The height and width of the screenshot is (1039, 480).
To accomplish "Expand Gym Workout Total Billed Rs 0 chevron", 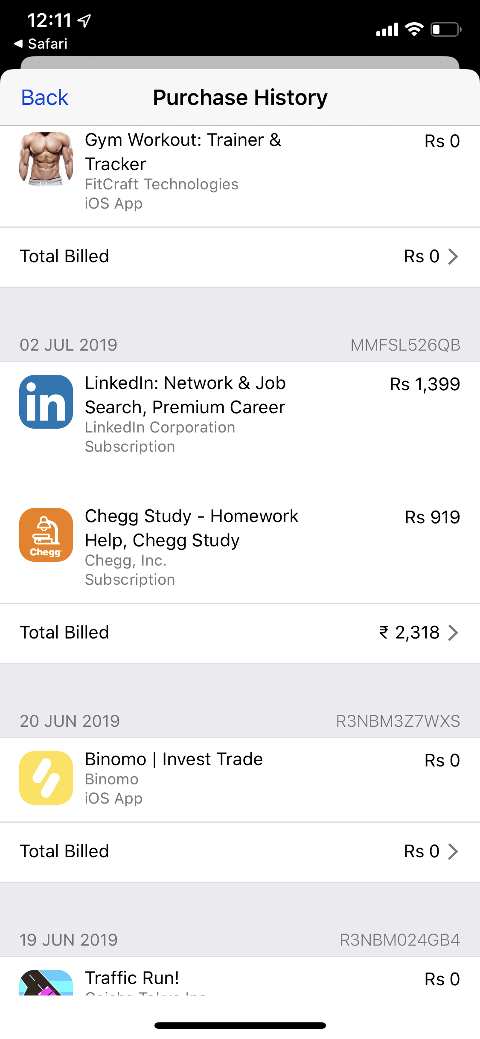I will pyautogui.click(x=453, y=256).
